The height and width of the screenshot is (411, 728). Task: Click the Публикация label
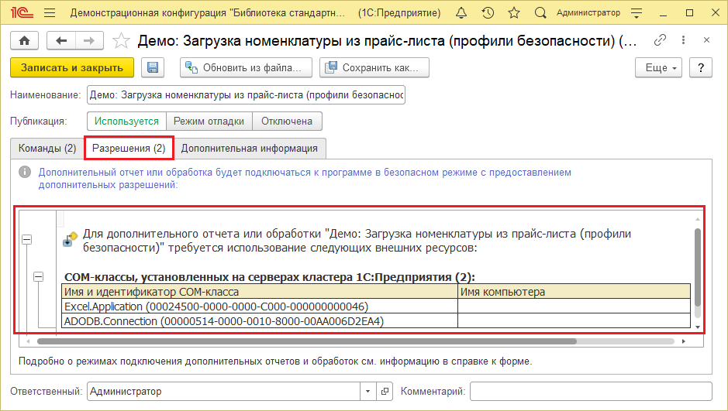[39, 122]
